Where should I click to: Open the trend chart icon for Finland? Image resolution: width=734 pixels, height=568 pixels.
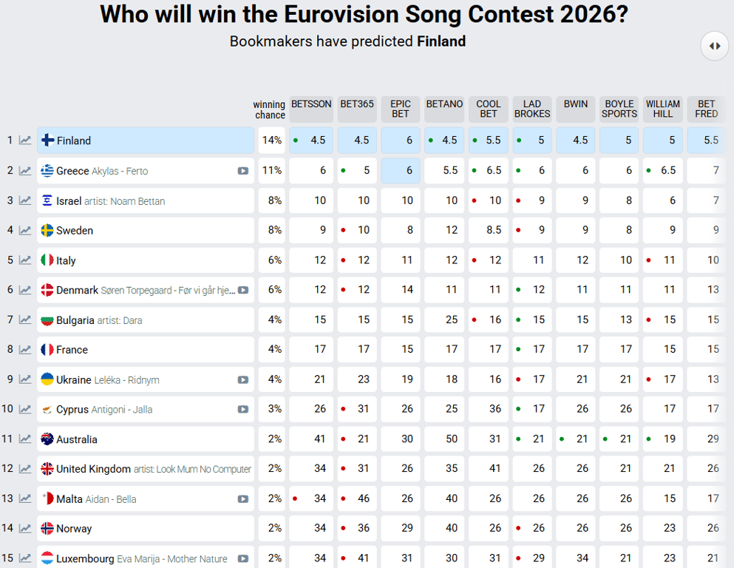coord(25,141)
